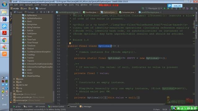Toggle the Project side tool window button
The image size is (198, 111).
click(11, 16)
